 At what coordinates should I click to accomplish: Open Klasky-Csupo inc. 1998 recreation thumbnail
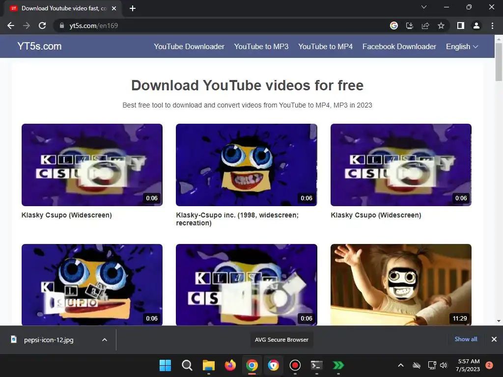[247, 165]
